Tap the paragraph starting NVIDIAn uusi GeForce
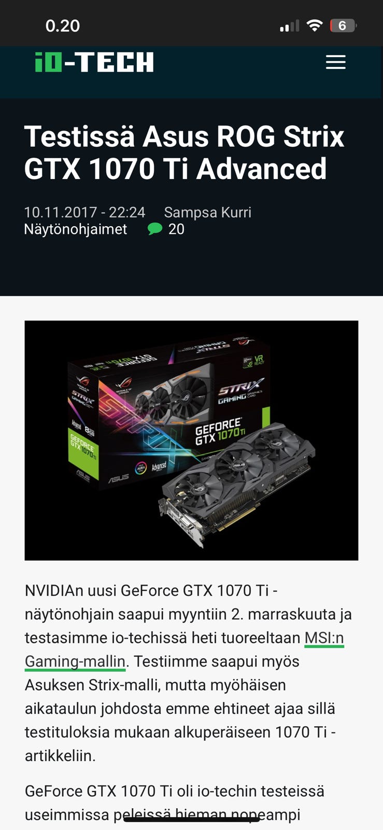Viewport: 383px width, 830px height. [189, 673]
